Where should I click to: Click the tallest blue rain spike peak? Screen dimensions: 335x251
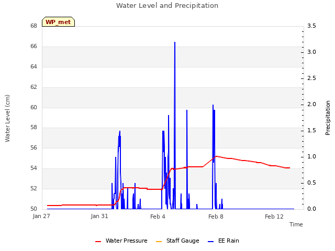tap(175, 42)
